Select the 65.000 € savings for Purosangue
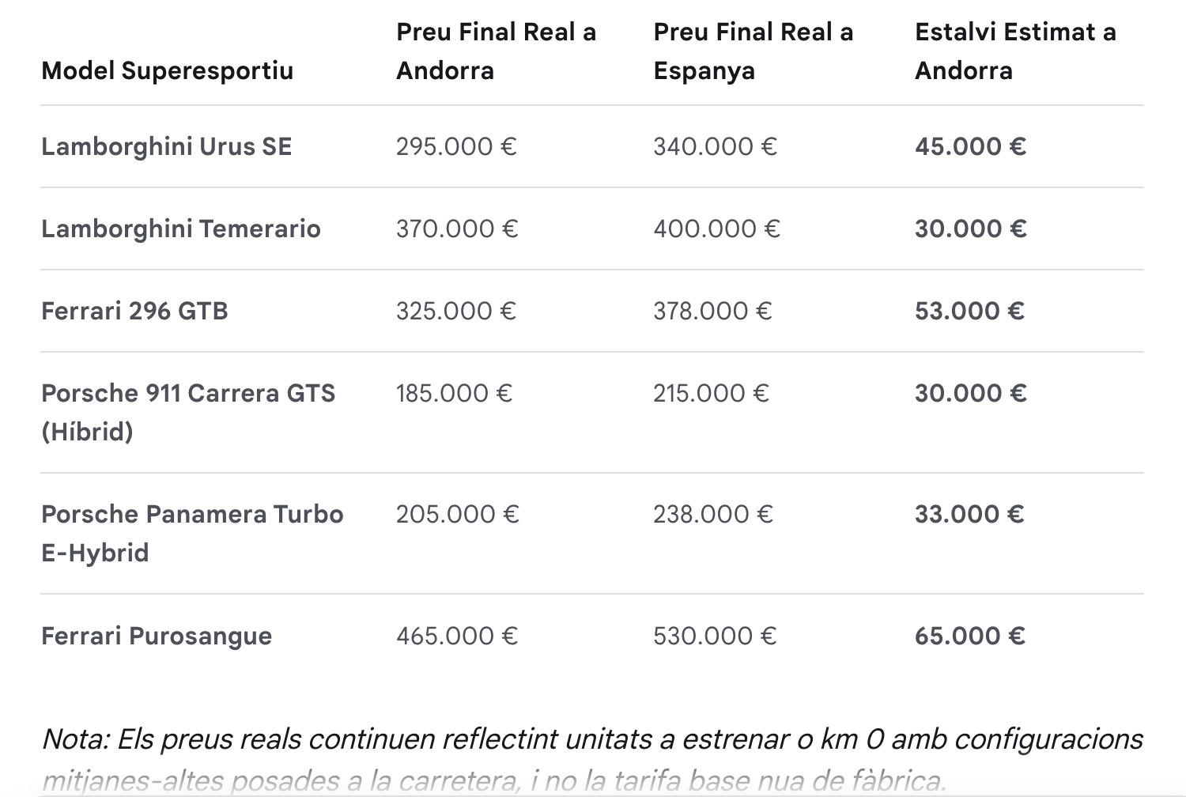 [x=970, y=636]
